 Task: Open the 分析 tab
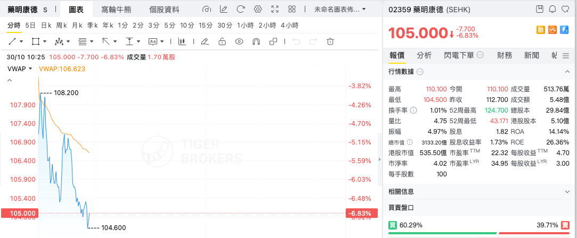pyautogui.click(x=424, y=55)
